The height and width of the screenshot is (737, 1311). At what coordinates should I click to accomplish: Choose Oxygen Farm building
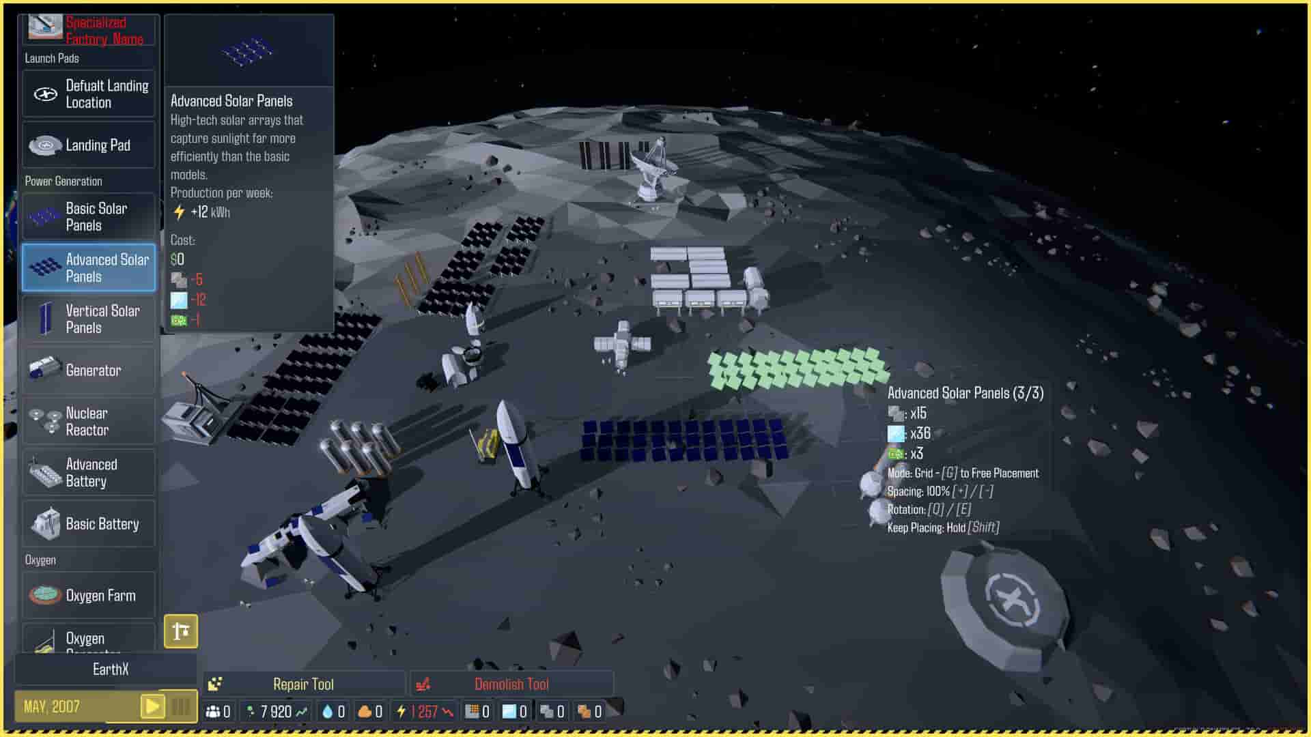point(89,595)
